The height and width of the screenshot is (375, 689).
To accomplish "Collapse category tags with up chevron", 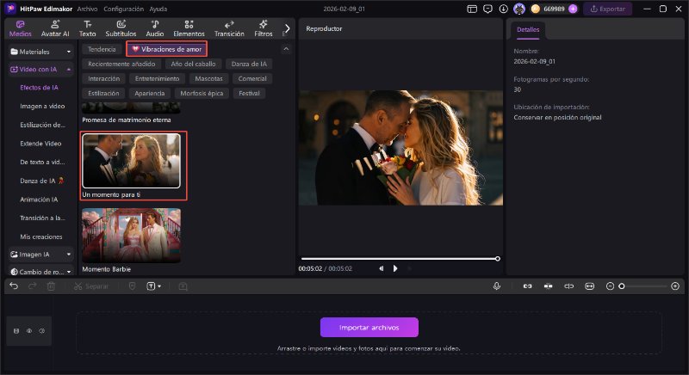I will 286,49.
